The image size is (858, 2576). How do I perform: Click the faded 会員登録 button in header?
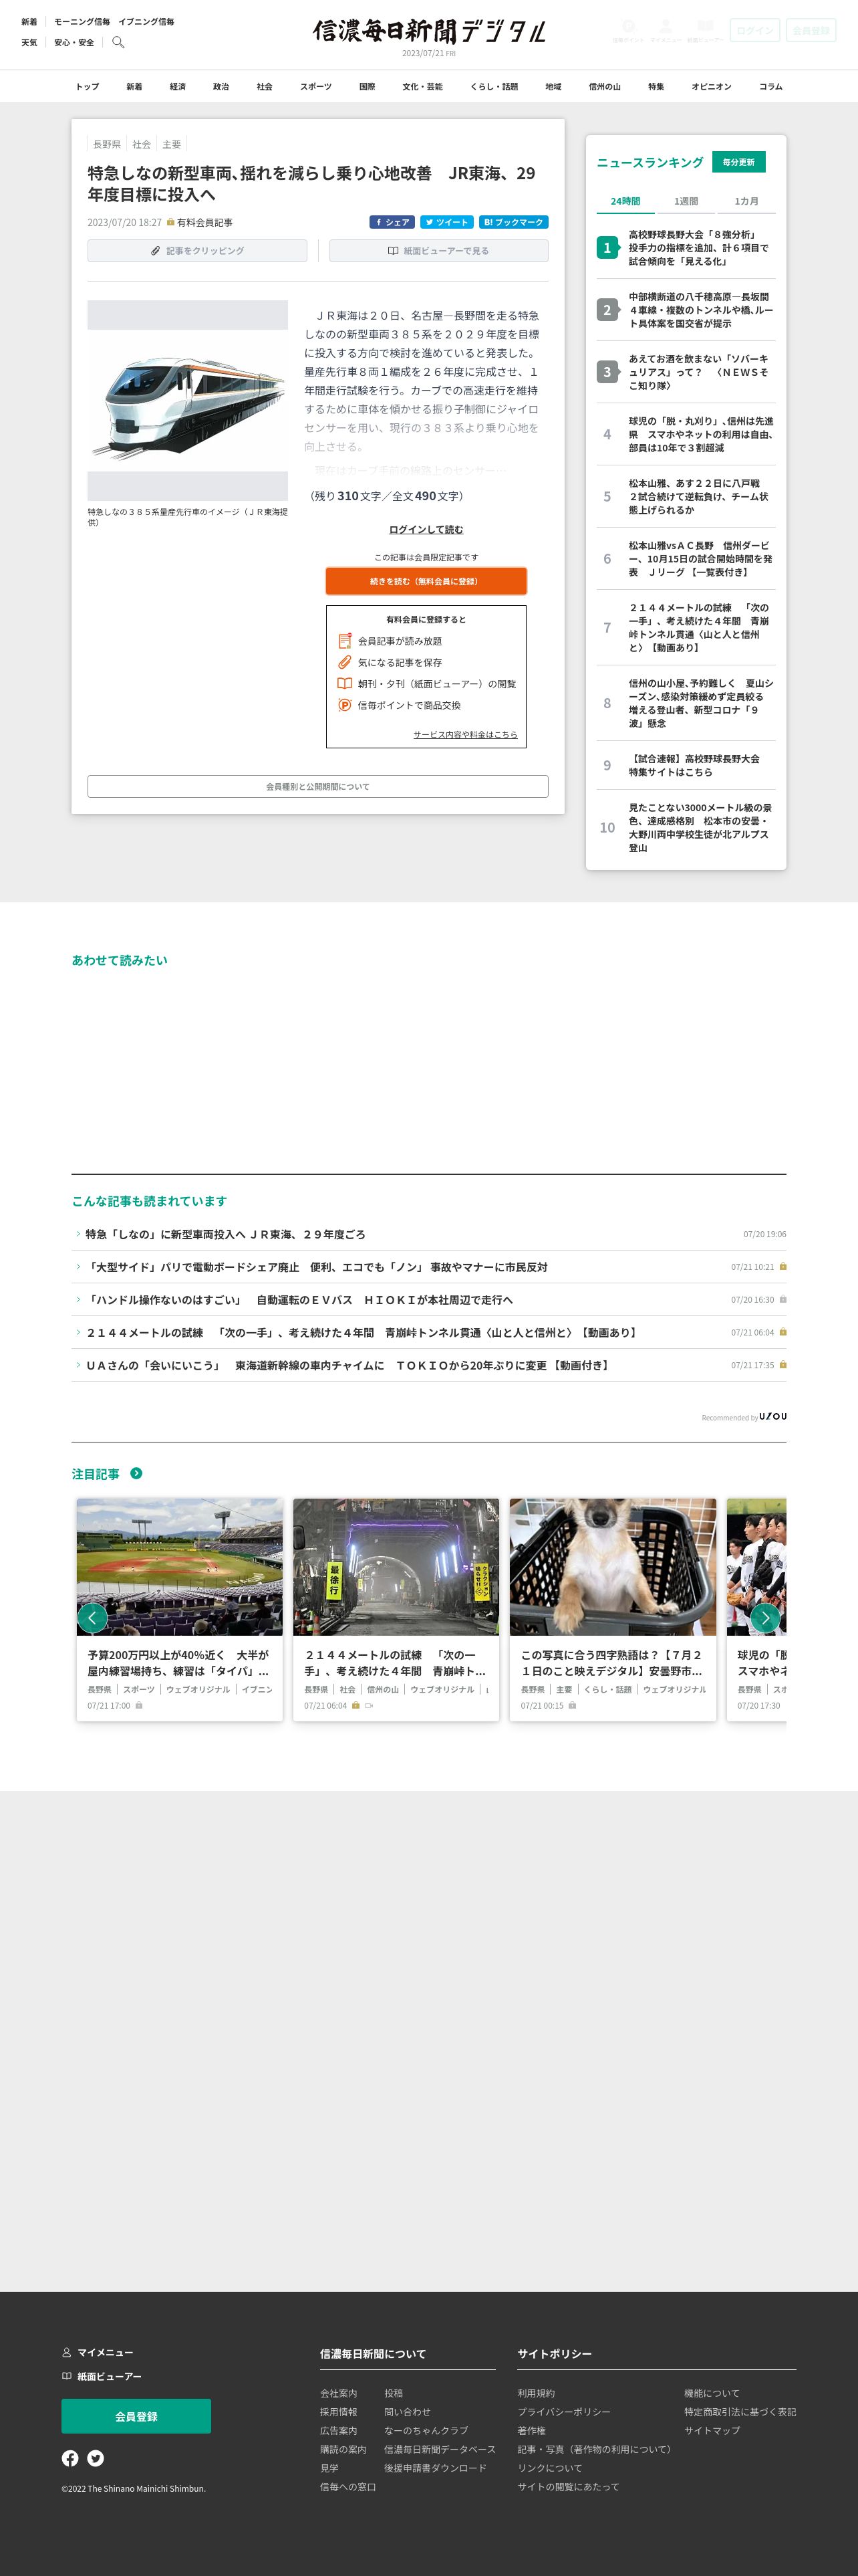pos(811,30)
